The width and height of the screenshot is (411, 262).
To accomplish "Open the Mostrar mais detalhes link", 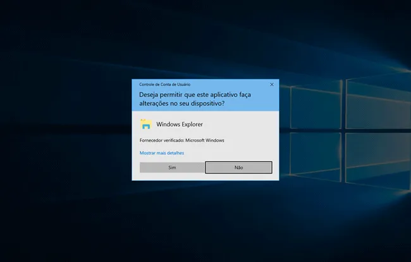I will click(162, 153).
